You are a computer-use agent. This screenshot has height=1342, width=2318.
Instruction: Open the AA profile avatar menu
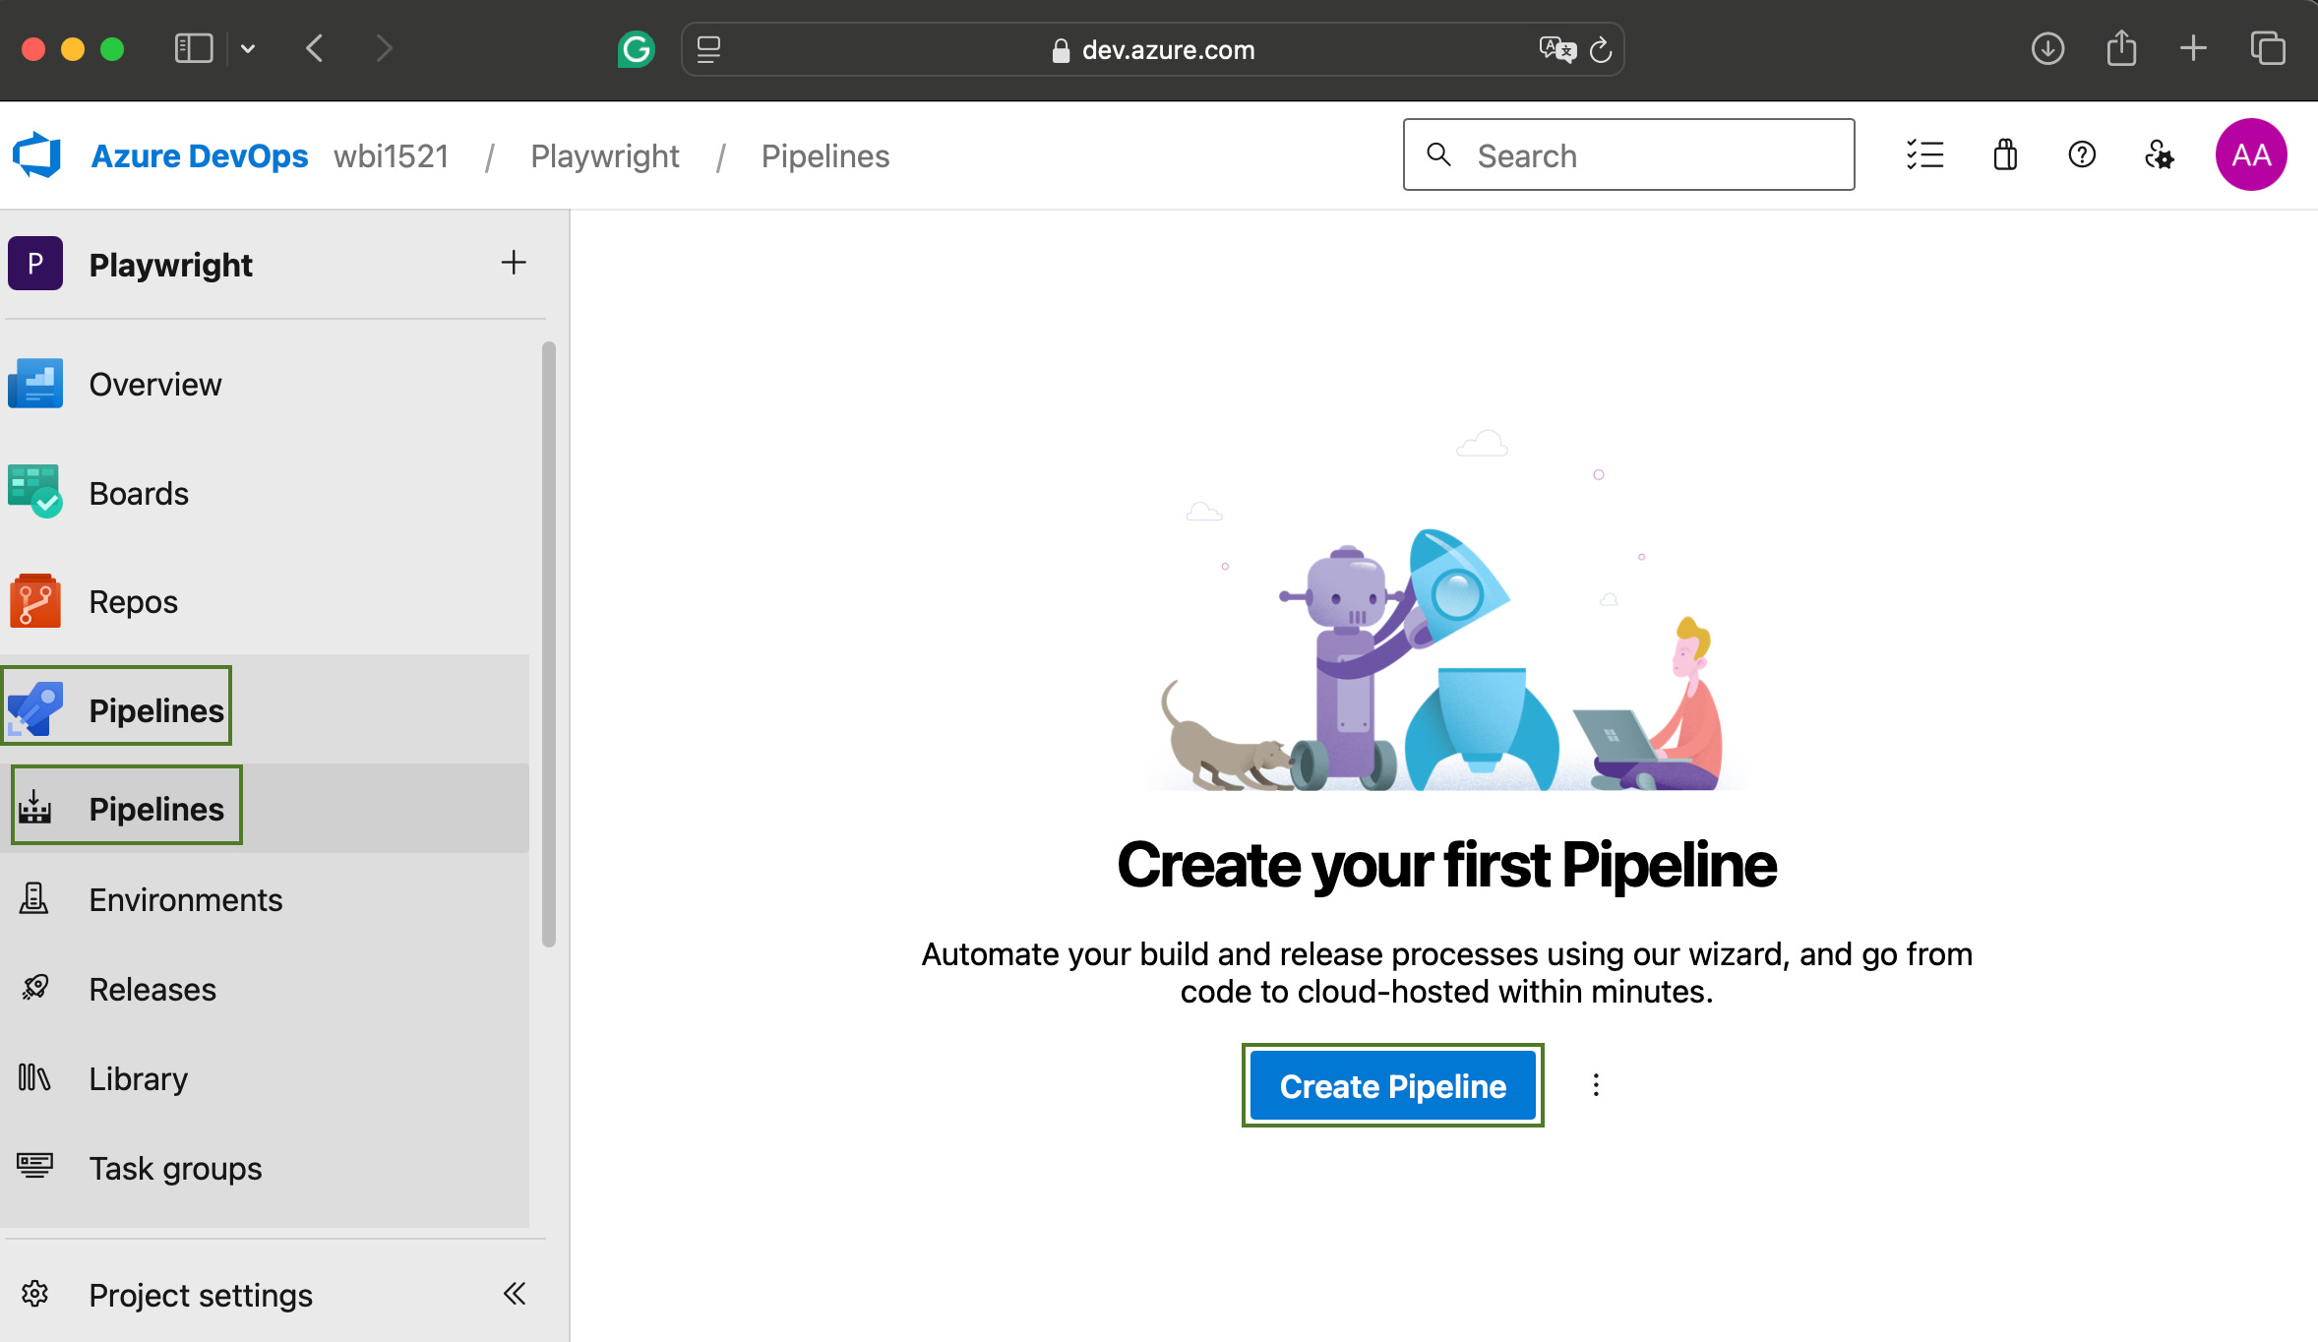point(2251,154)
